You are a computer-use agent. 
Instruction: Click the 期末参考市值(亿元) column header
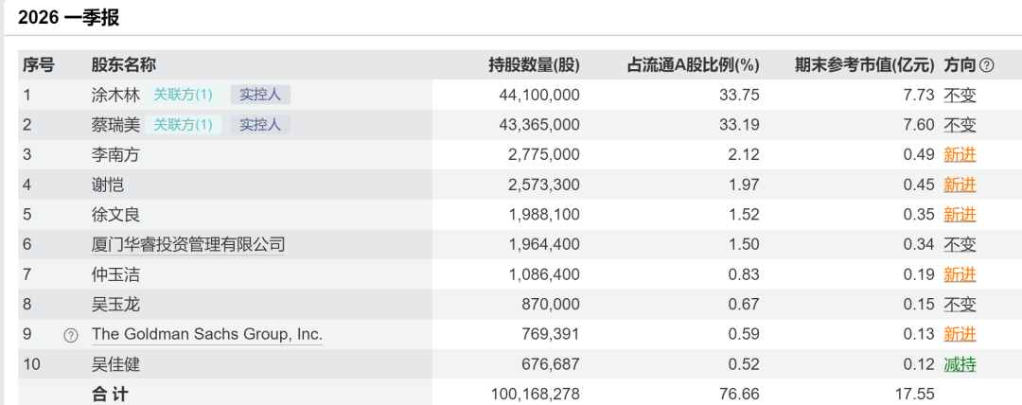pyautogui.click(x=865, y=65)
